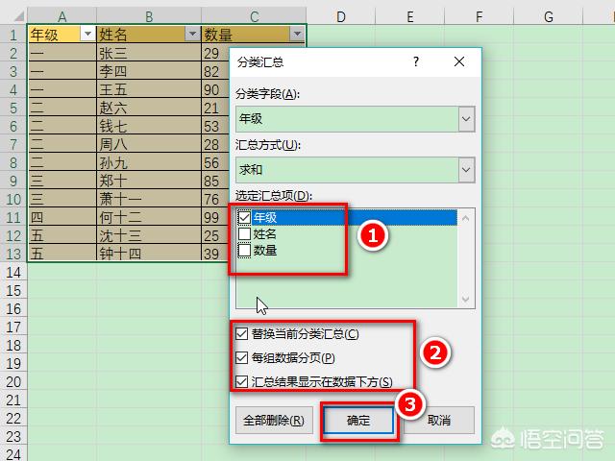
Task: Select row 14 header
Action: pos(13,272)
